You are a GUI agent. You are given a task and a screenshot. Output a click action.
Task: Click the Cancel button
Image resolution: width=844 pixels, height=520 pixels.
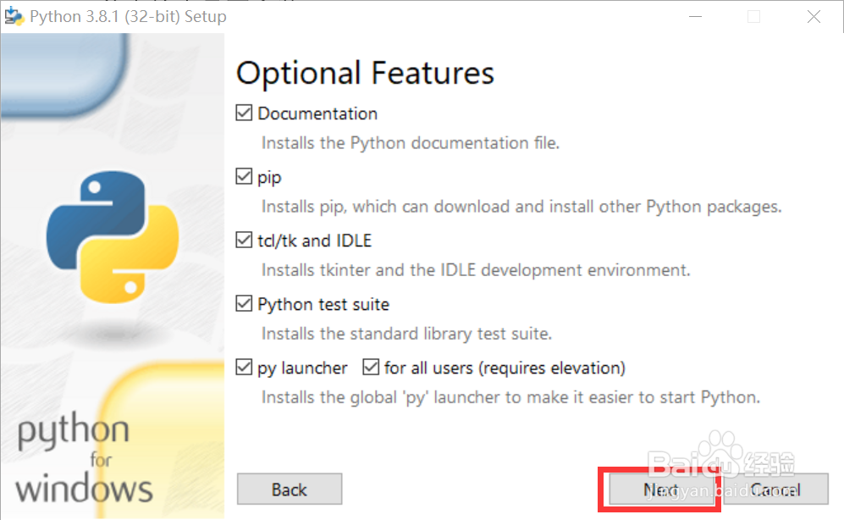tap(775, 490)
